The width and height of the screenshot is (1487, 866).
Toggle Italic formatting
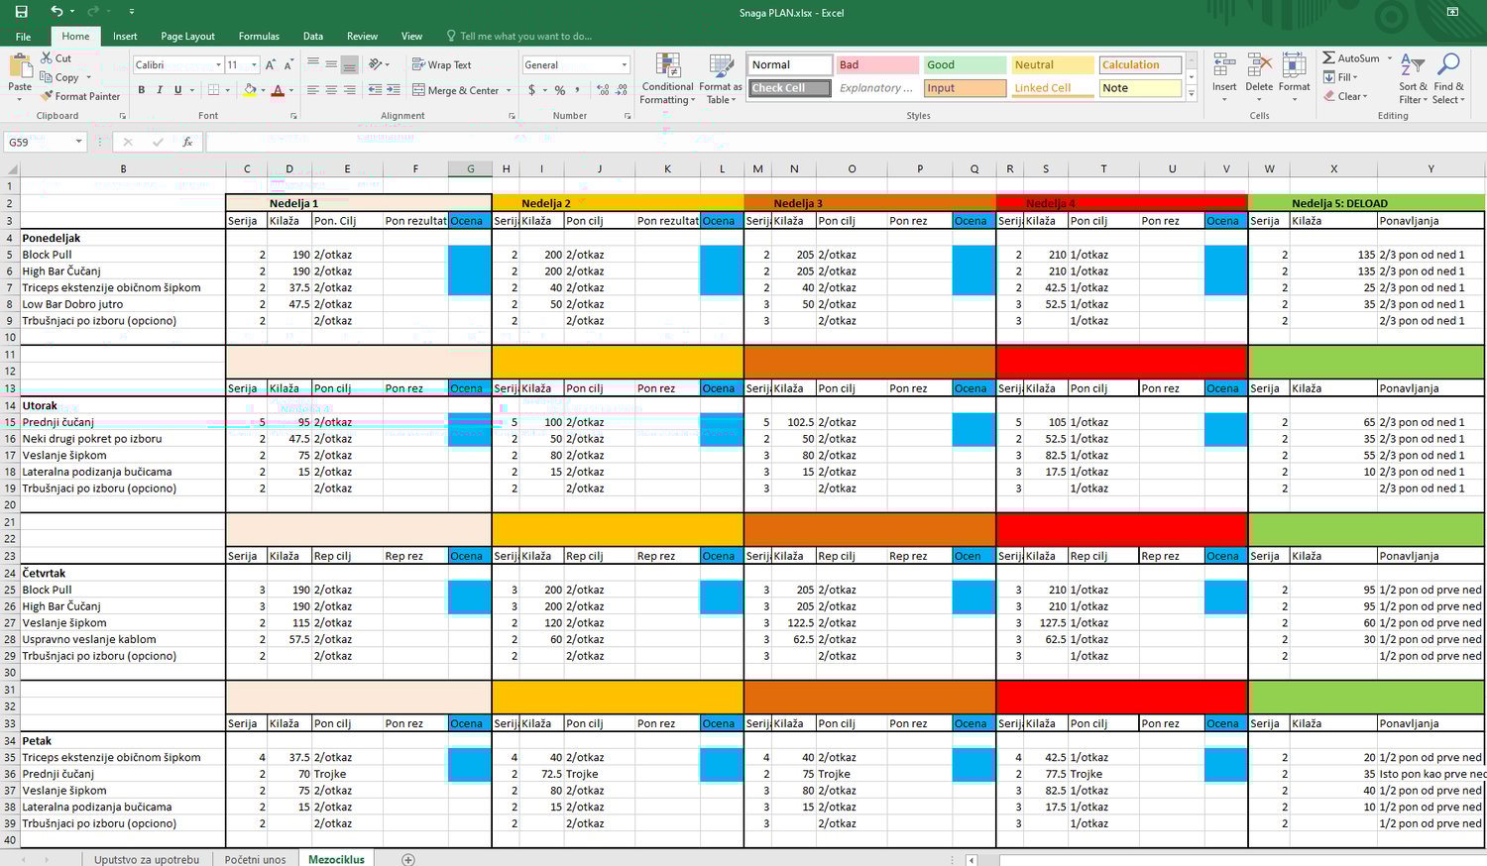click(x=160, y=90)
